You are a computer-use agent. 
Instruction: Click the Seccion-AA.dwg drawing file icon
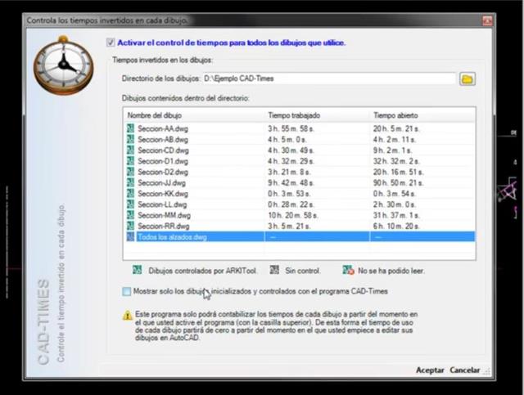tap(130, 128)
